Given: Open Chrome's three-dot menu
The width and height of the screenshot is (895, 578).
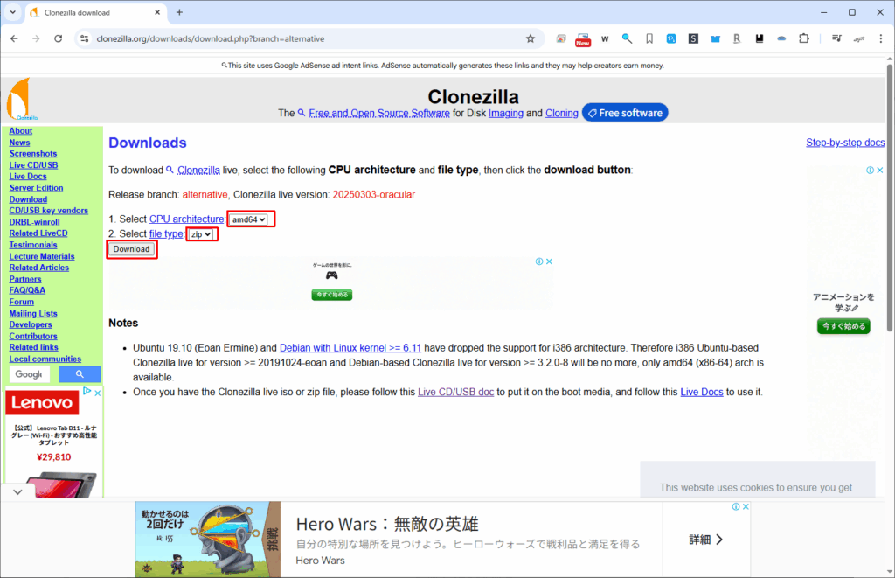Looking at the screenshot, I should [x=881, y=38].
